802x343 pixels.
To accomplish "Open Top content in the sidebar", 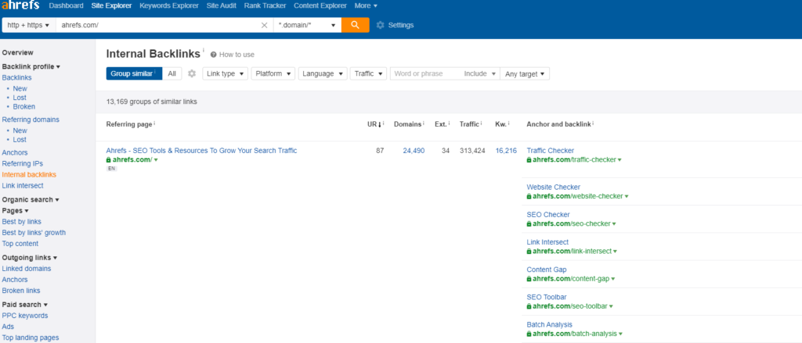I will point(20,244).
